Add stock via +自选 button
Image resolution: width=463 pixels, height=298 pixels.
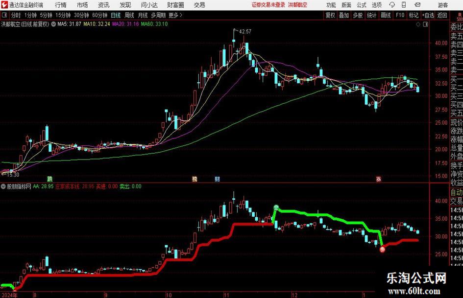tap(428, 15)
